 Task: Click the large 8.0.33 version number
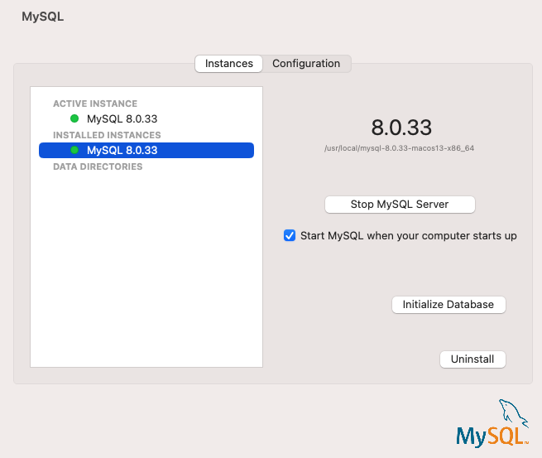coord(401,128)
